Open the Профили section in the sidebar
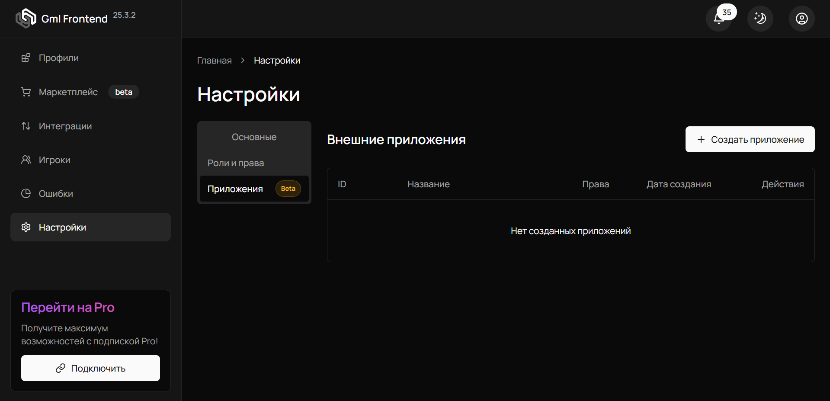 click(58, 58)
